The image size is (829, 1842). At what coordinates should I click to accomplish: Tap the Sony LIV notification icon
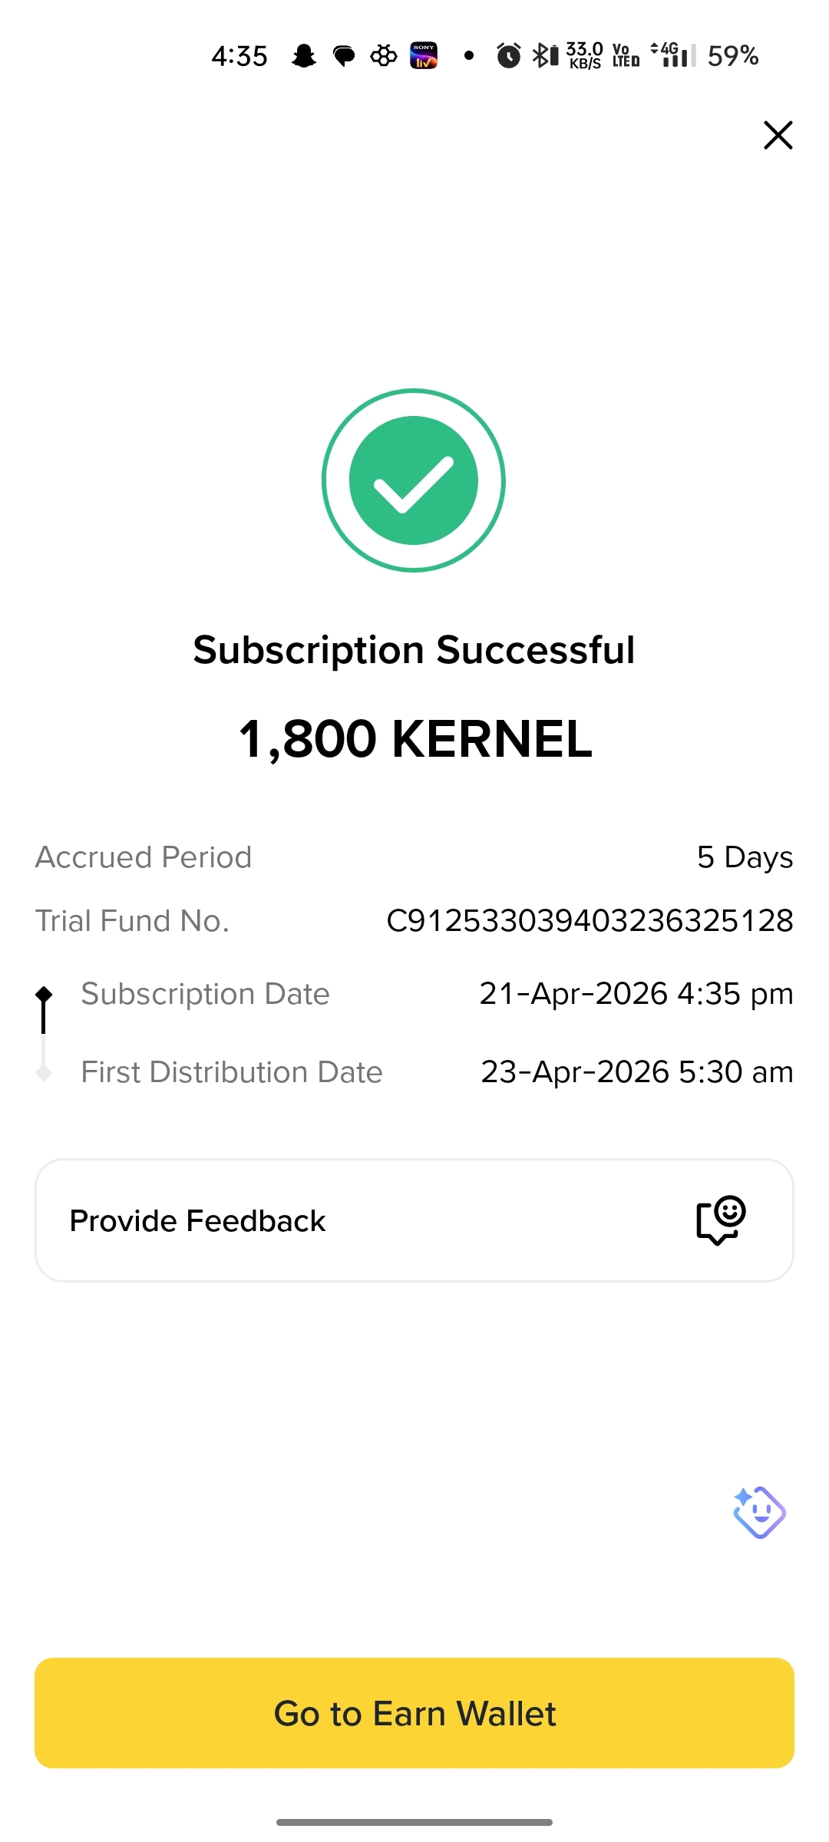point(424,56)
